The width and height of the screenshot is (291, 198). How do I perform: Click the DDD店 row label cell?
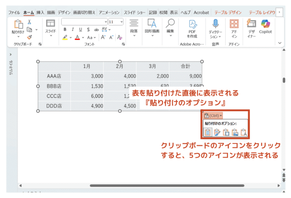pos(54,106)
